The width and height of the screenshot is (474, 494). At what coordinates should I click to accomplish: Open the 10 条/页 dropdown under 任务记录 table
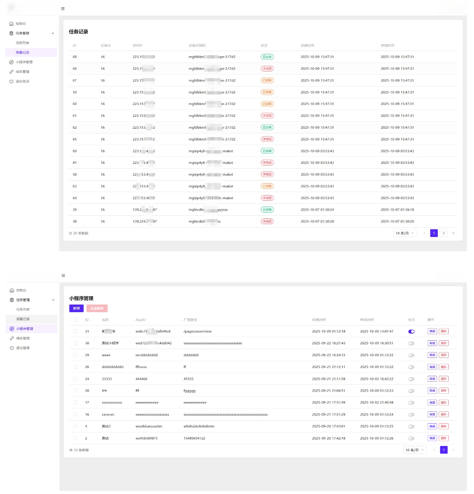pos(405,233)
